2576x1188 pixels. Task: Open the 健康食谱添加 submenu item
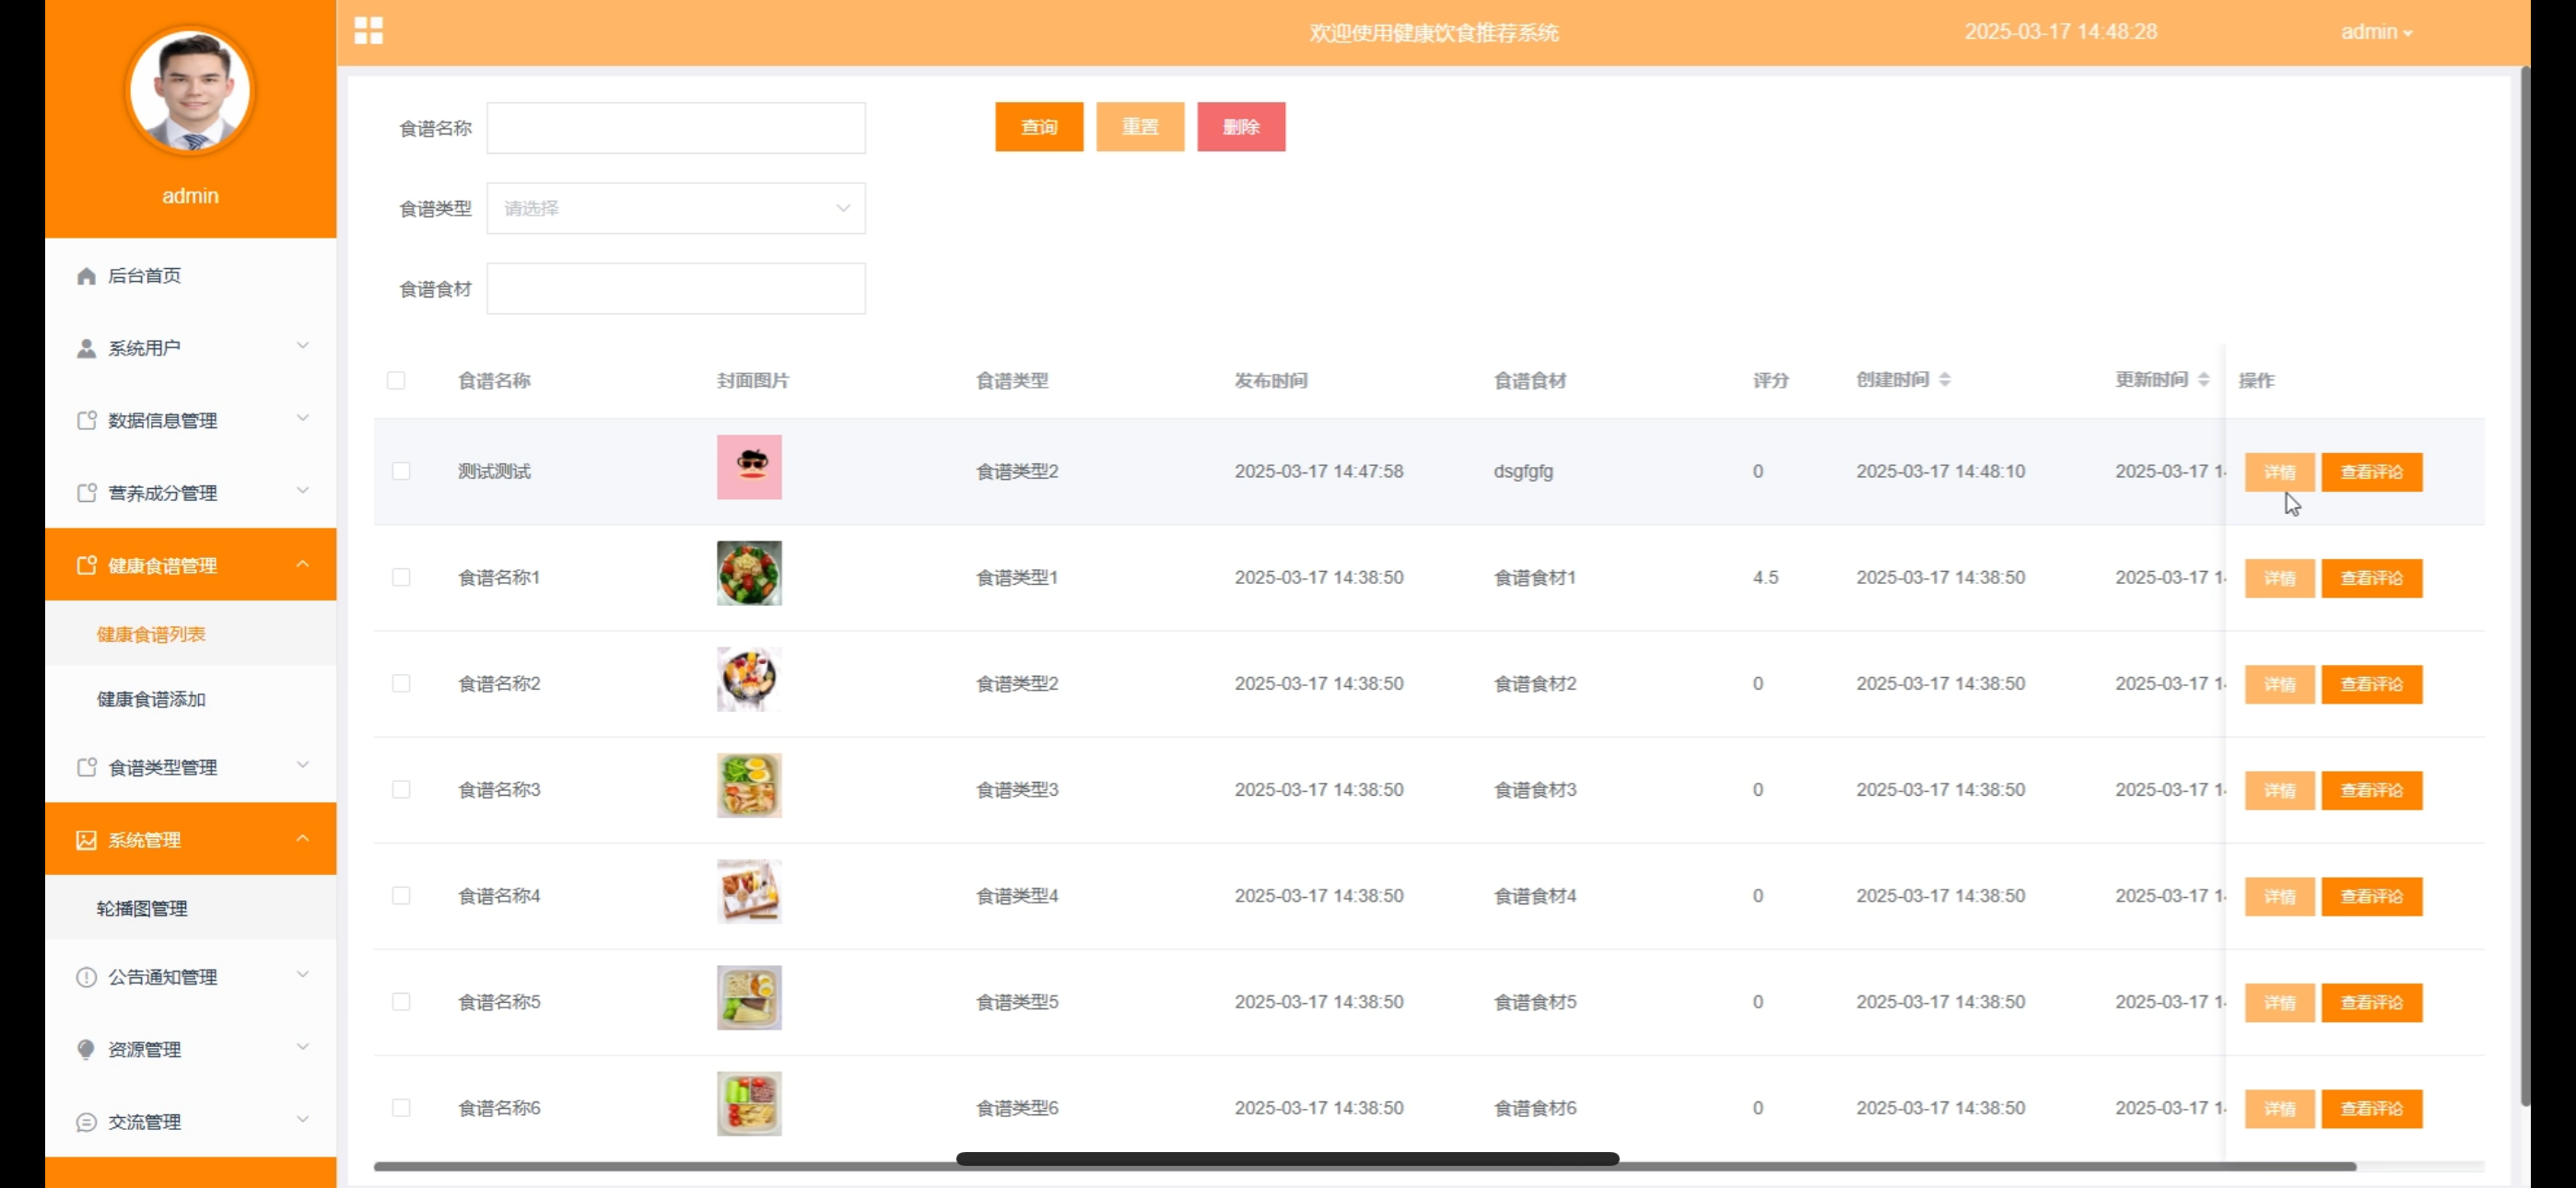click(151, 699)
